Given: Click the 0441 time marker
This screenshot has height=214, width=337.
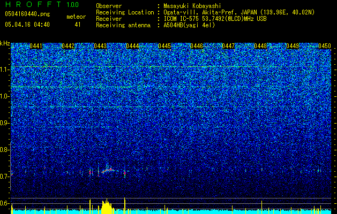Looking at the screenshot, I should (36, 46).
